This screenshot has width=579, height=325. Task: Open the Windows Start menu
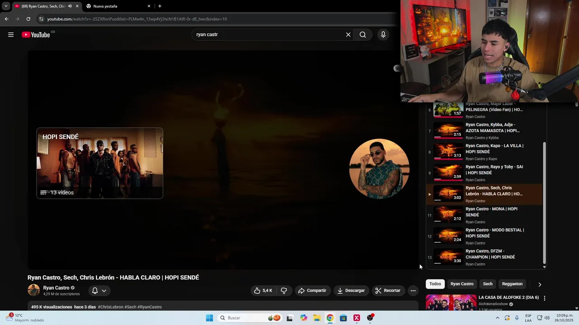tap(209, 318)
